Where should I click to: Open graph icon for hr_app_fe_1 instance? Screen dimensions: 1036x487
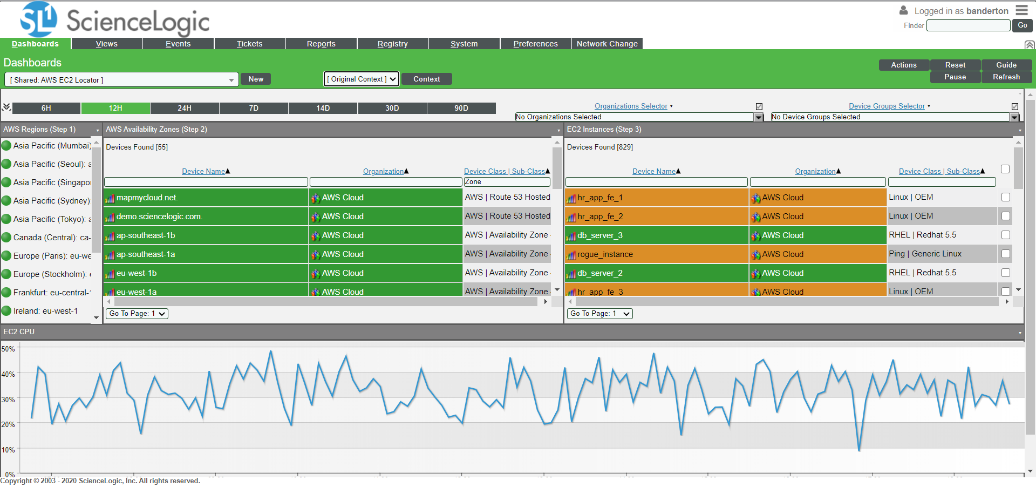coord(571,198)
